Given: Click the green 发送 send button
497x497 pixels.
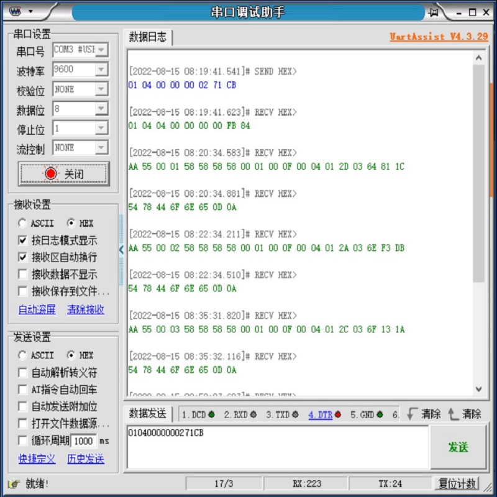Looking at the screenshot, I should click(x=458, y=447).
